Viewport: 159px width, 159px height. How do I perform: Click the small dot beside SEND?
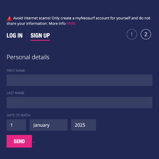(x=34, y=142)
